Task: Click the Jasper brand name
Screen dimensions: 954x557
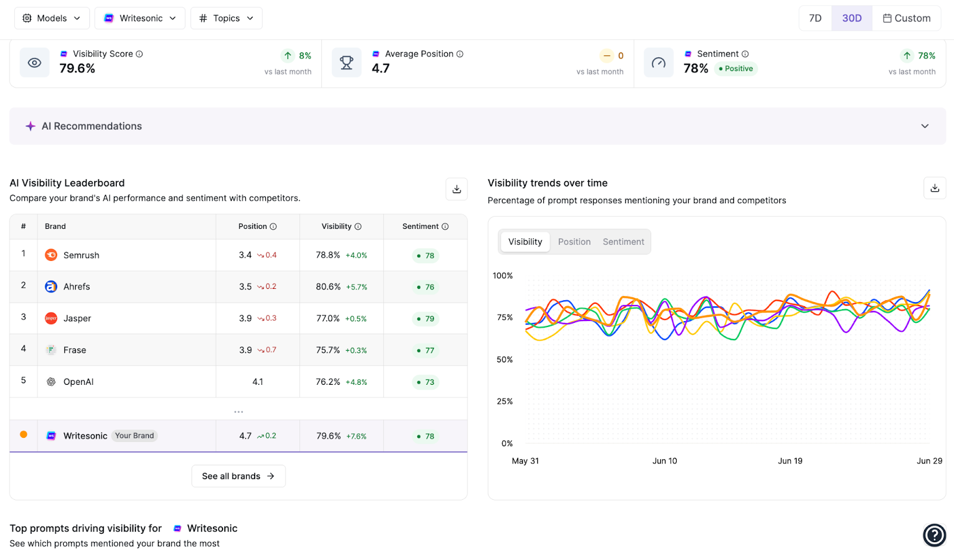Action: [x=78, y=319]
